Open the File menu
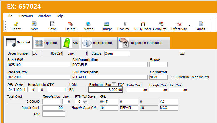This screenshot has width=217, height=123. click(x=9, y=16)
